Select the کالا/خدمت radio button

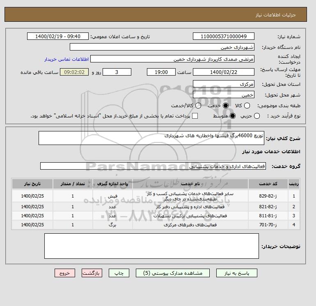click(x=198, y=106)
